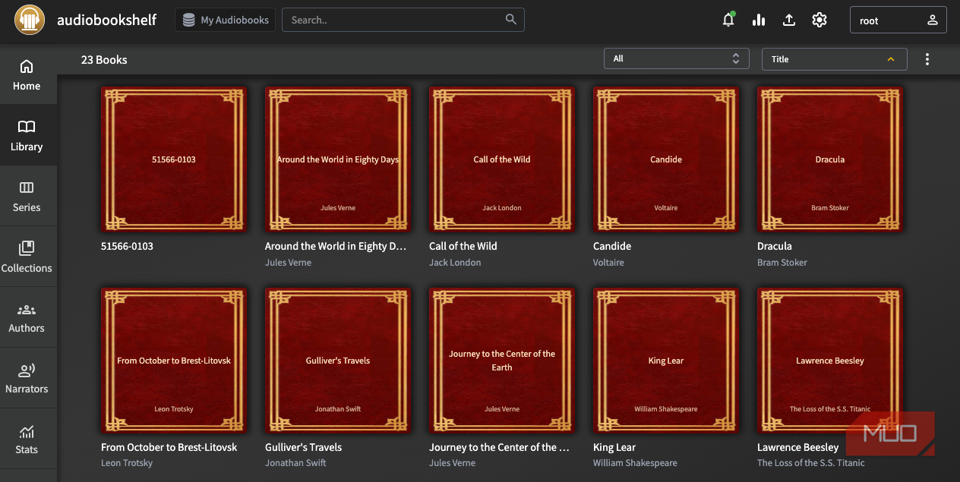Click the Voltaire author link
Screen dimensions: 960x482
click(608, 263)
